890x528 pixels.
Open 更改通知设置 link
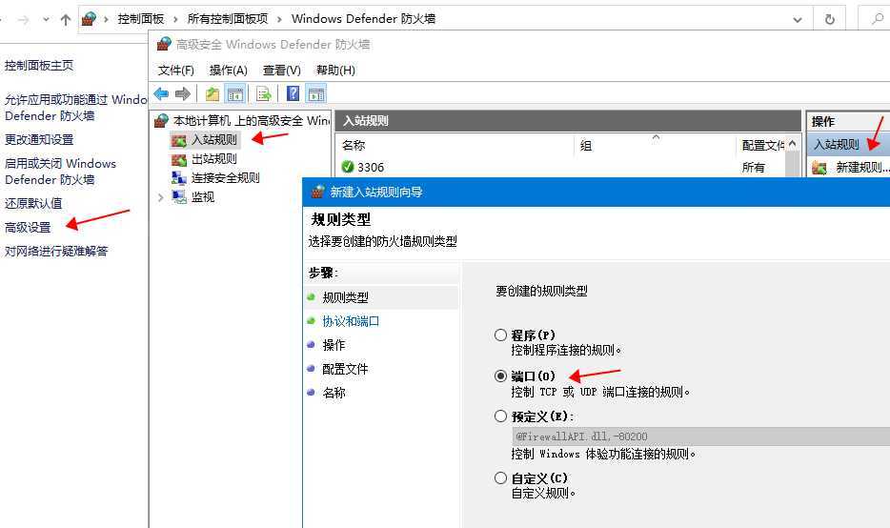39,139
